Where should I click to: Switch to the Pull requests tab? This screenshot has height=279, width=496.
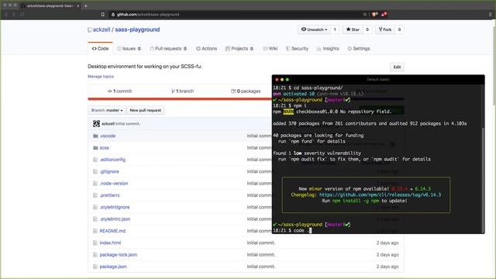168,48
